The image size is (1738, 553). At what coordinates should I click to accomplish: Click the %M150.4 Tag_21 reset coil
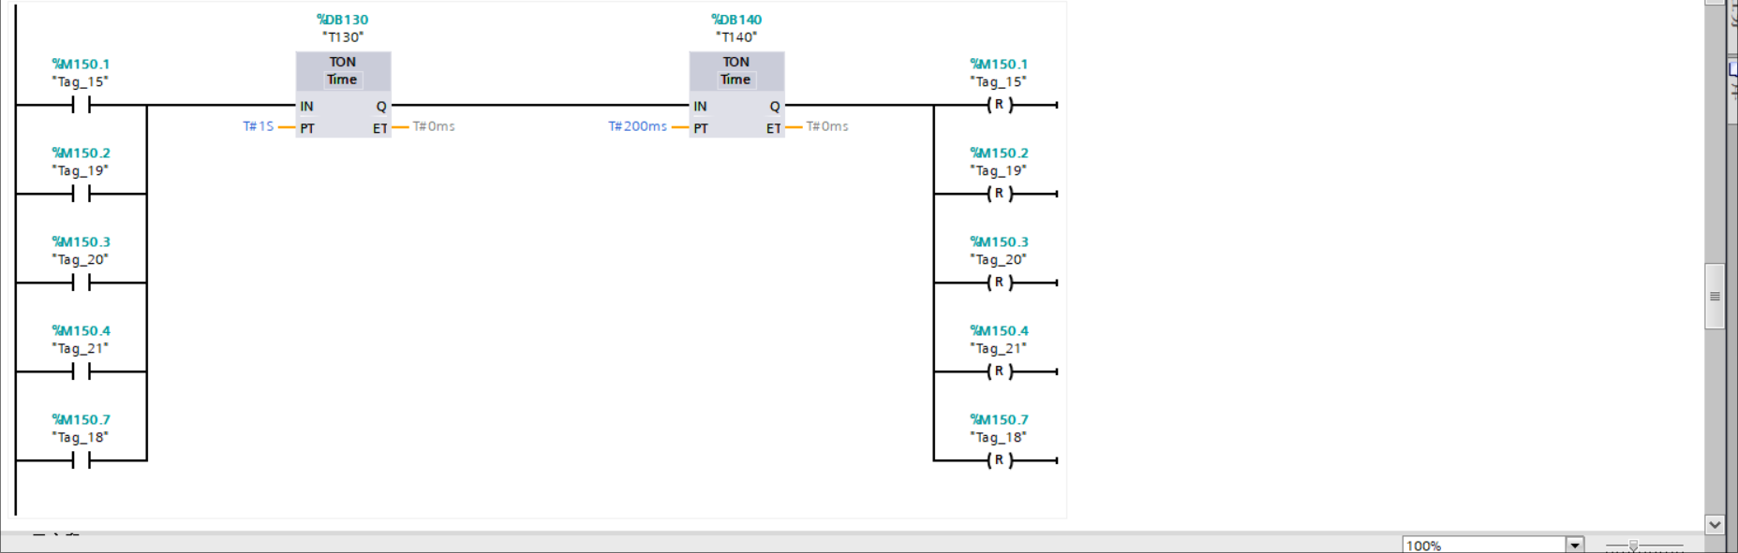tap(999, 371)
